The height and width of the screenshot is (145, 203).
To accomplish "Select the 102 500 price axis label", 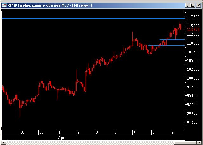I will tap(193, 69).
